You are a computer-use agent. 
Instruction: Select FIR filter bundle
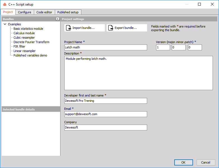19,46
